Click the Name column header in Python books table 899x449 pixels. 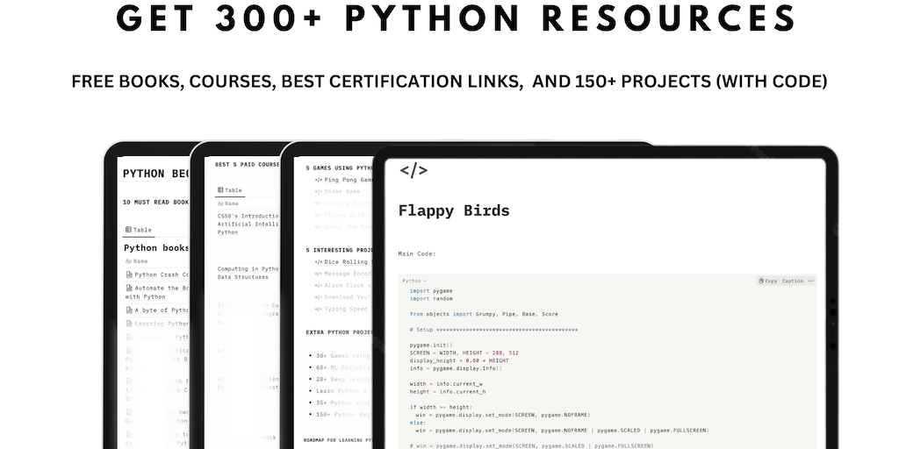pyautogui.click(x=140, y=260)
